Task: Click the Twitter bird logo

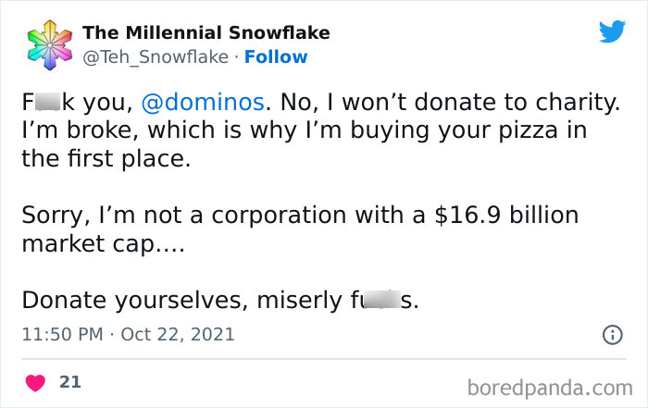Action: [x=612, y=31]
